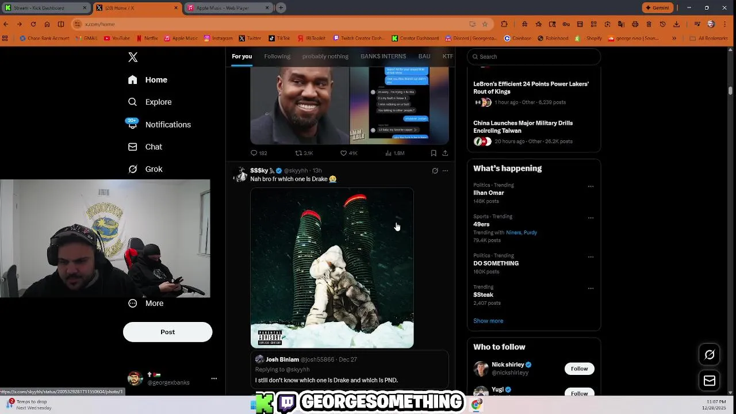Viewport: 736px width, 414px height.
Task: Bookmark the Kanye image post
Action: tap(434, 153)
